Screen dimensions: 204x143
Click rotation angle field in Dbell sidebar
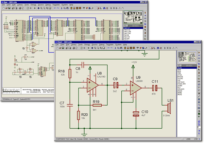pos(199,127)
